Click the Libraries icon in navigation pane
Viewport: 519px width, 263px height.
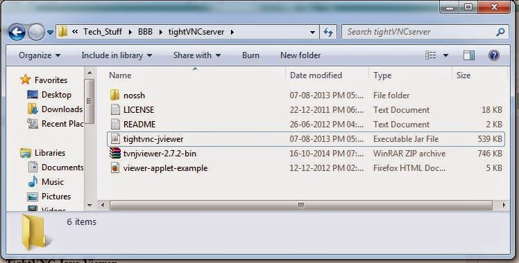pos(26,153)
